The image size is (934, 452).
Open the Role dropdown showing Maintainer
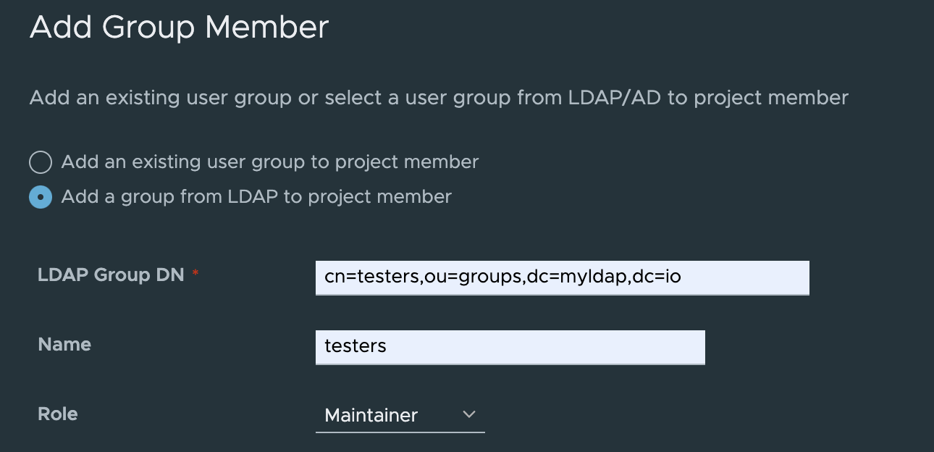[400, 415]
